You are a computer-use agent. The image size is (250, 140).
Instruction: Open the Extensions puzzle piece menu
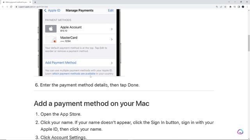(x=230, y=7)
